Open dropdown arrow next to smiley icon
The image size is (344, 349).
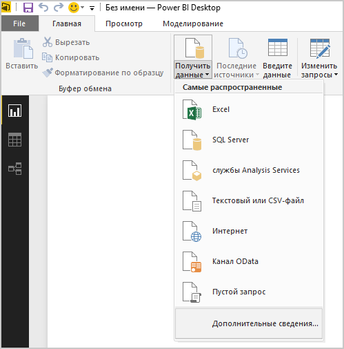click(x=82, y=8)
